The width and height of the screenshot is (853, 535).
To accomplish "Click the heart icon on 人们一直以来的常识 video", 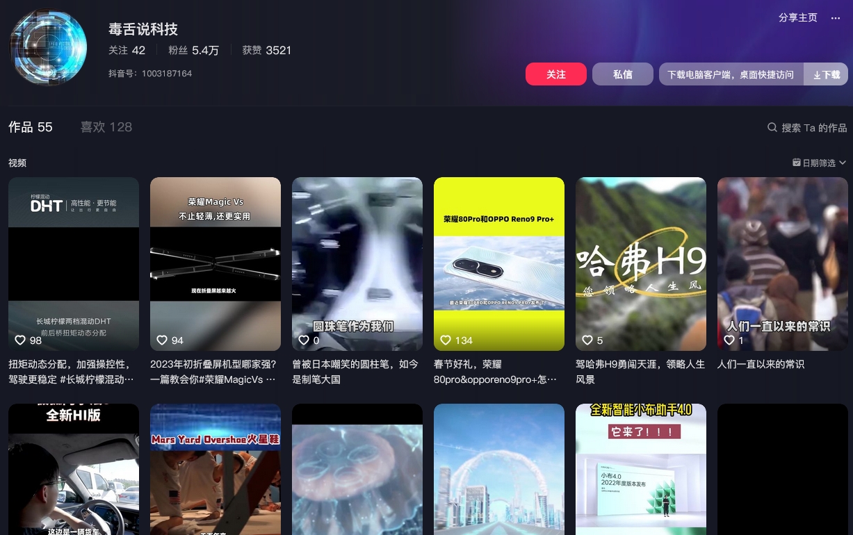I will pos(729,340).
